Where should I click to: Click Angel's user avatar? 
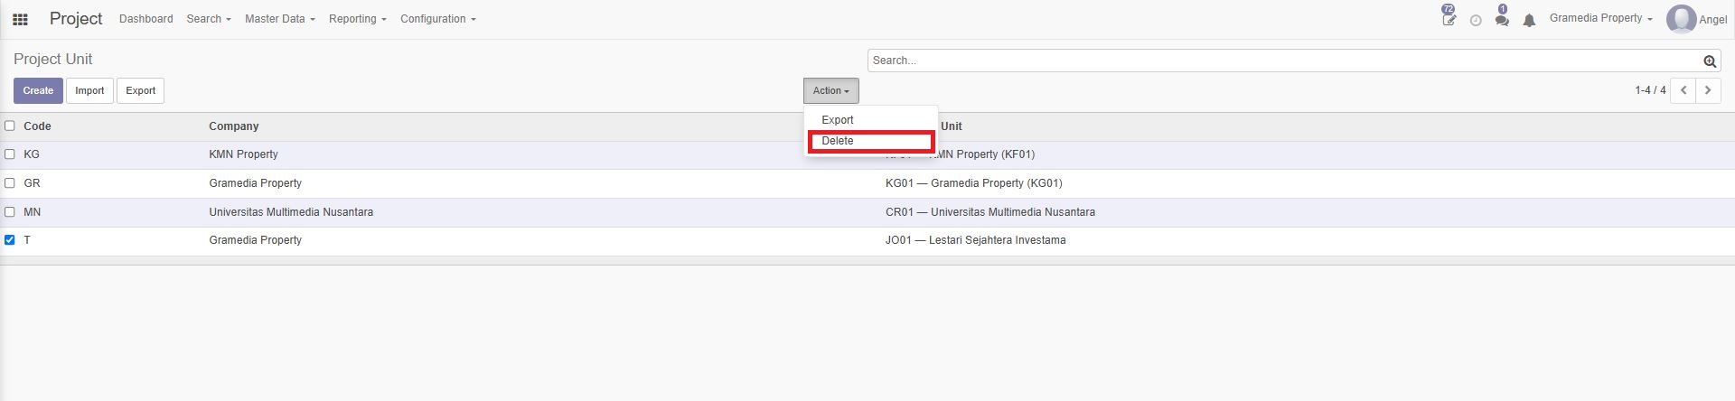(1681, 19)
